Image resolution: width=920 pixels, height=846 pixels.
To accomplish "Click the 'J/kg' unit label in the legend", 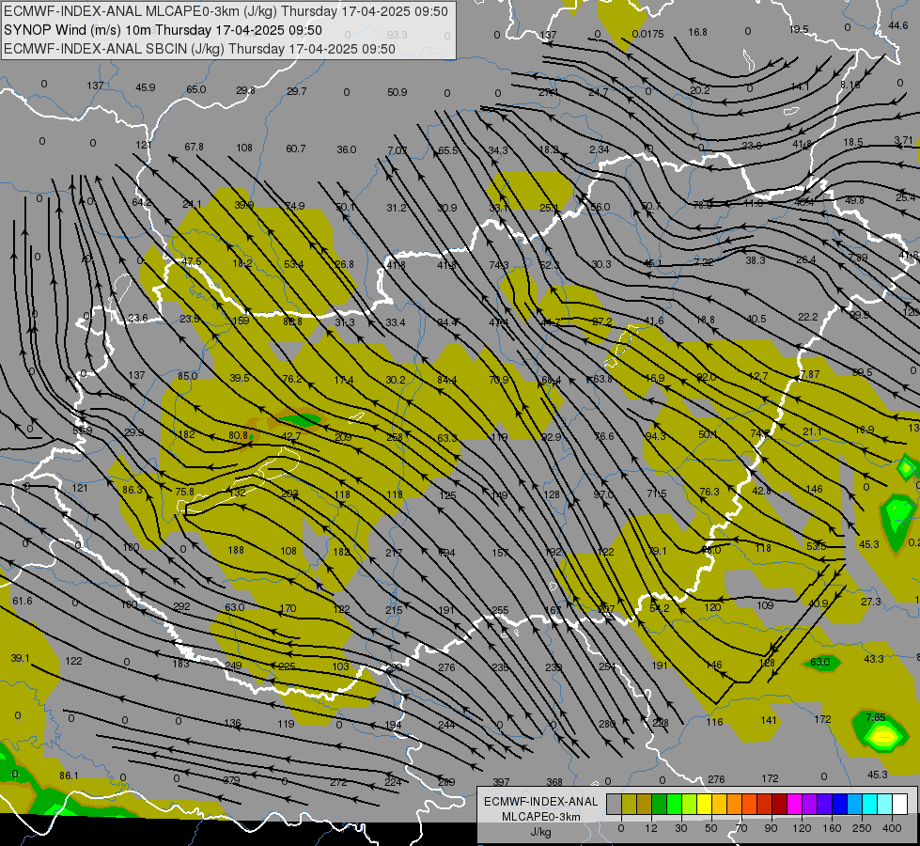I will (540, 832).
